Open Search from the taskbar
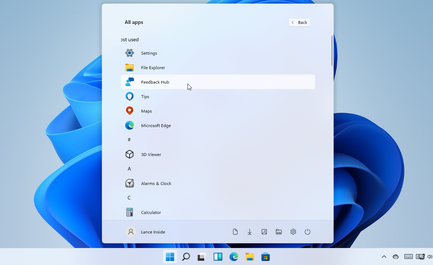 point(186,257)
